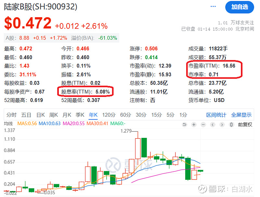
Task: Zoom out chart with minus icon
Action: point(203,125)
